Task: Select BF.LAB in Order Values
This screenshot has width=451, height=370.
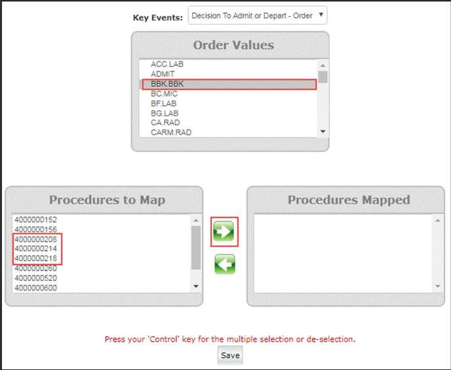Action: [229, 103]
